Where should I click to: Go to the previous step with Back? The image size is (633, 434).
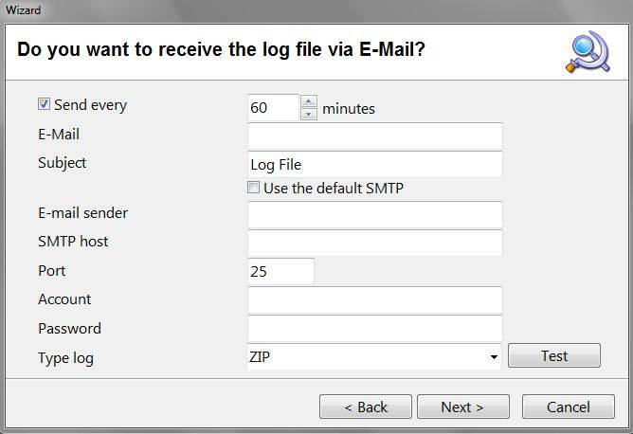coord(365,407)
